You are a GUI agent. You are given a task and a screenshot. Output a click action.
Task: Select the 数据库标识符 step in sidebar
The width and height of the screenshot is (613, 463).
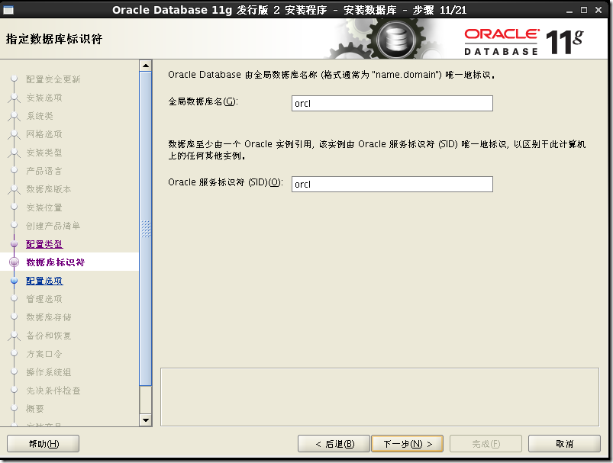tap(56, 262)
